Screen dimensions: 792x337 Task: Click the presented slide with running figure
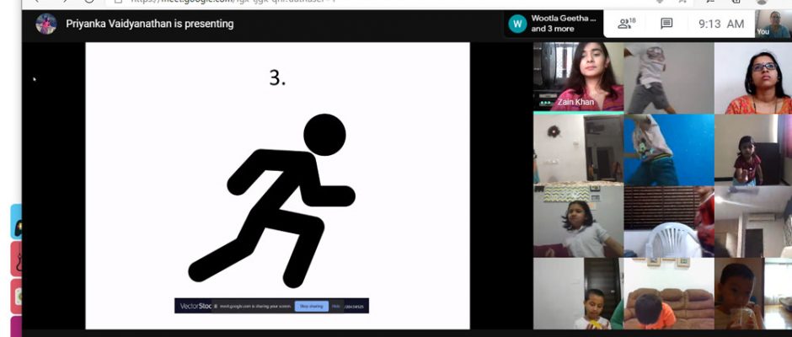(277, 185)
